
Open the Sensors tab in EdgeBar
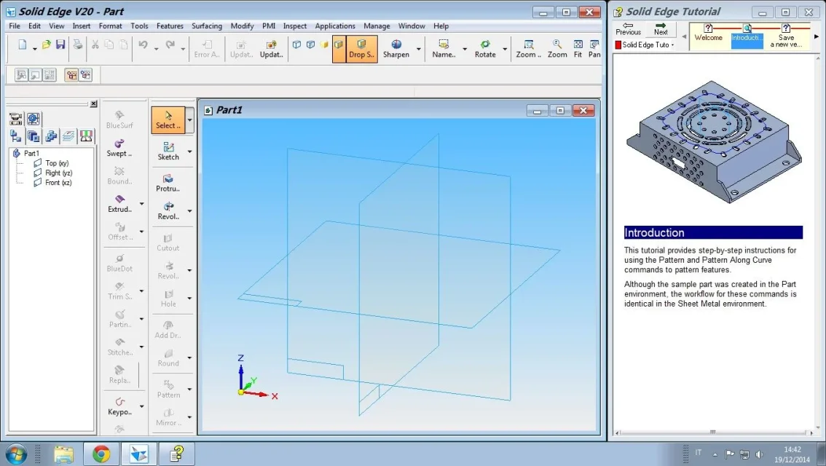coord(87,136)
